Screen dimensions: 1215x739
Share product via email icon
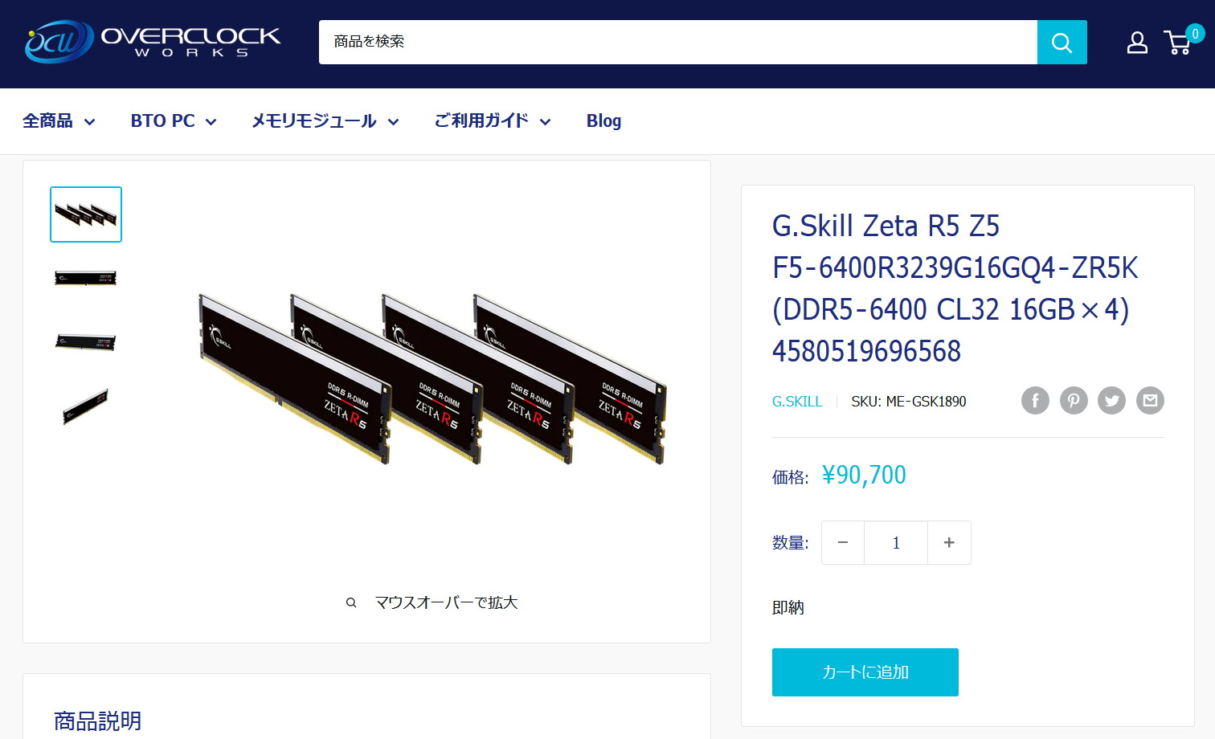tap(1150, 400)
